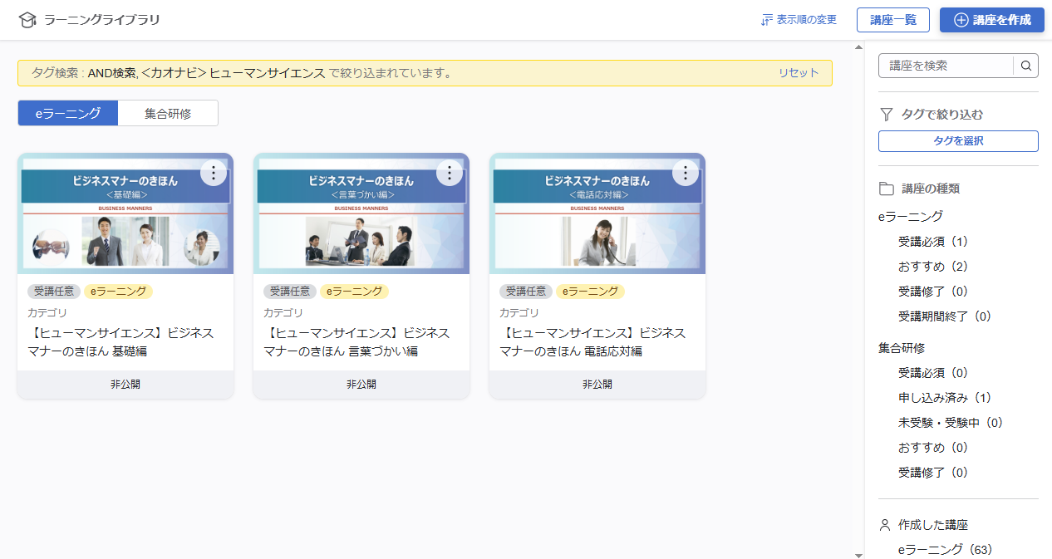The width and height of the screenshot is (1052, 559).
Task: Click the search magnifier icon
Action: click(1027, 66)
